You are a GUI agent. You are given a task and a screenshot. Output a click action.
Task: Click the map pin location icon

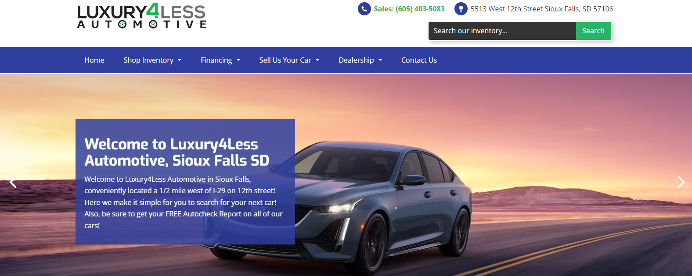coord(461,9)
